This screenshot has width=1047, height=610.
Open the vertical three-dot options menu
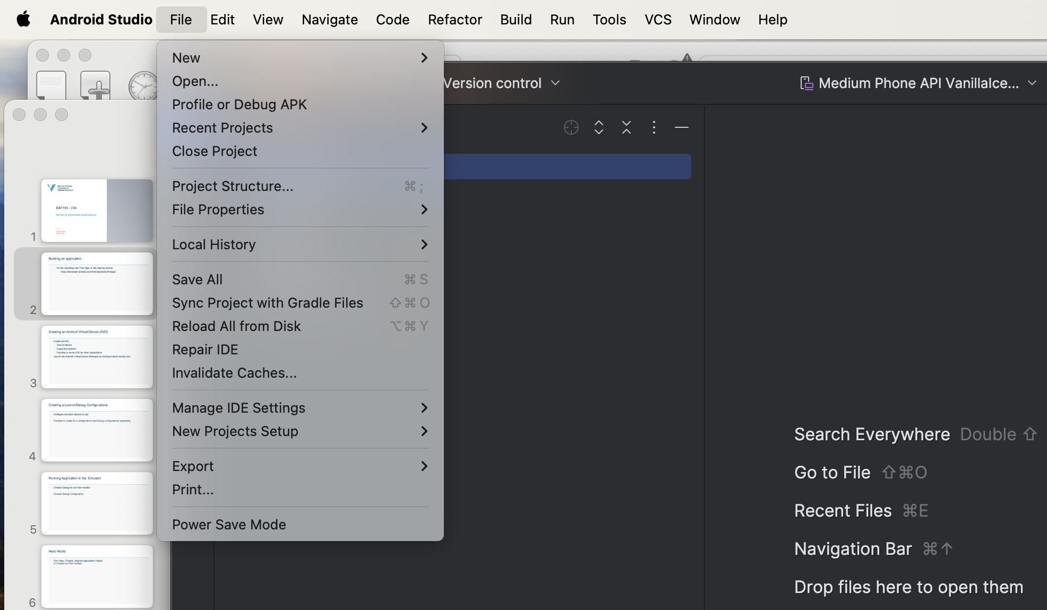pos(654,127)
